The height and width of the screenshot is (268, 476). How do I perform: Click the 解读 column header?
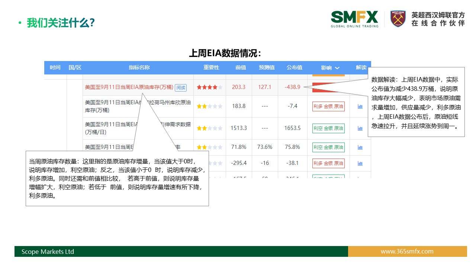click(x=361, y=68)
